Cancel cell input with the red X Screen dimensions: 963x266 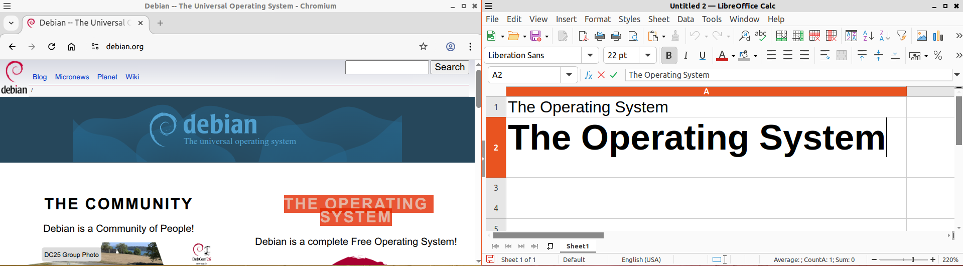point(601,75)
